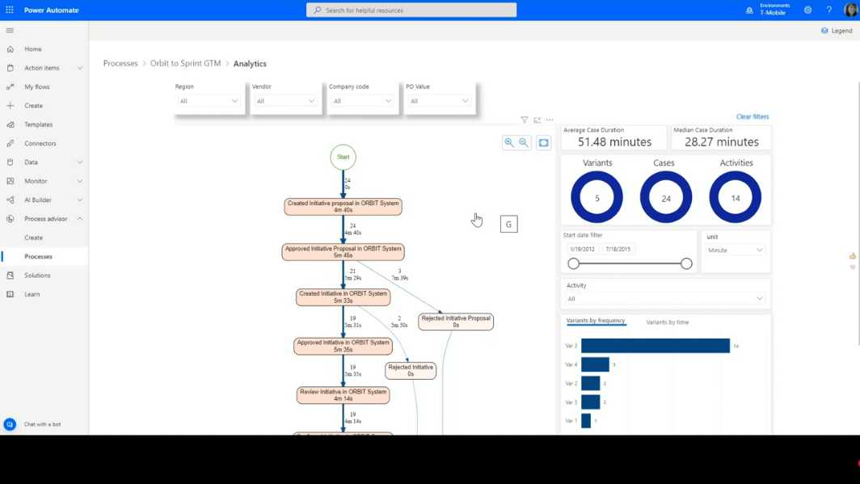Click the start date slider right handle
The width and height of the screenshot is (860, 484).
click(686, 263)
